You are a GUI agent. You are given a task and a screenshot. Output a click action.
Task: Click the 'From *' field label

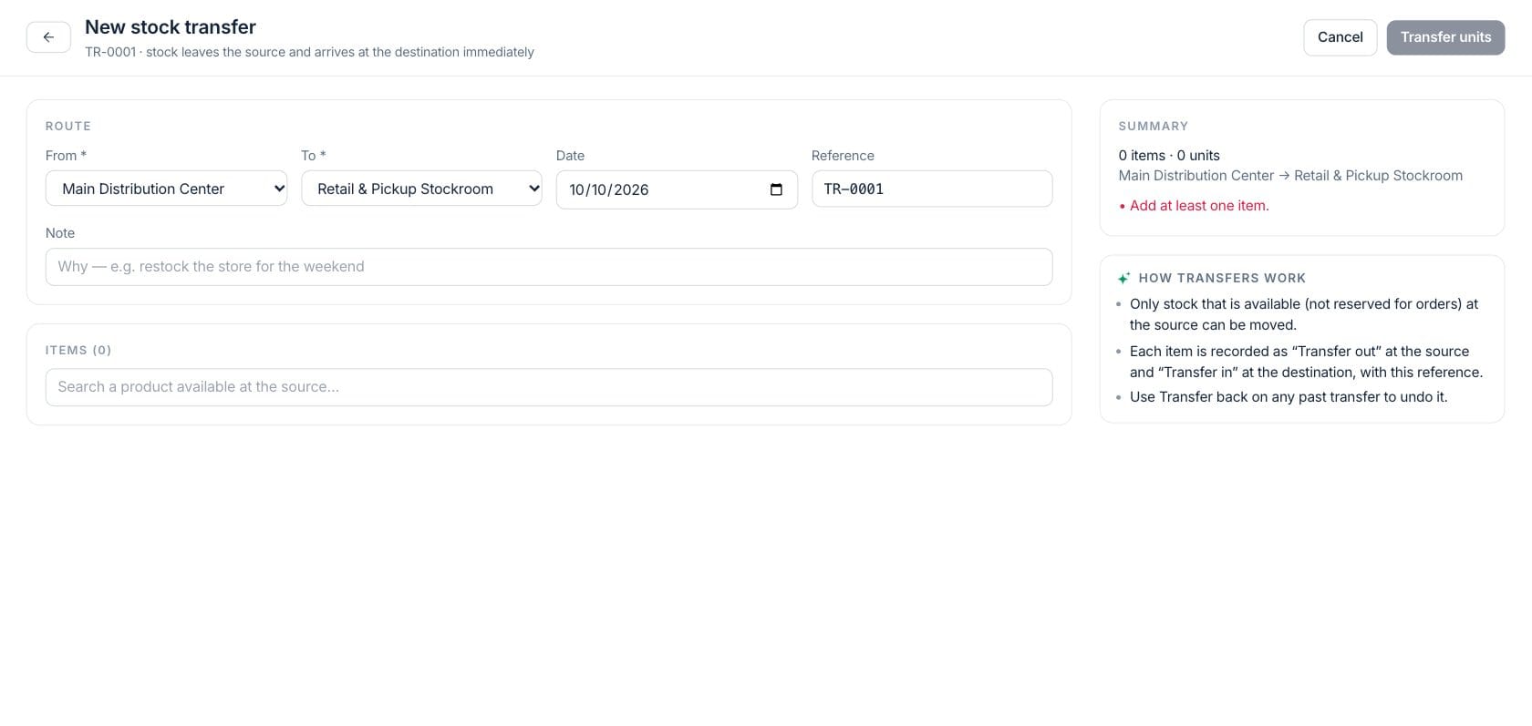pyautogui.click(x=66, y=156)
